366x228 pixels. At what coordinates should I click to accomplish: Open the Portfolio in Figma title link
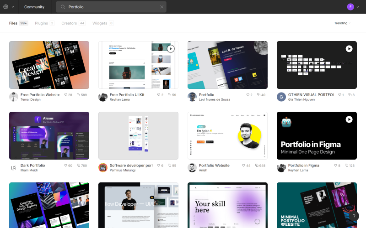(x=303, y=166)
